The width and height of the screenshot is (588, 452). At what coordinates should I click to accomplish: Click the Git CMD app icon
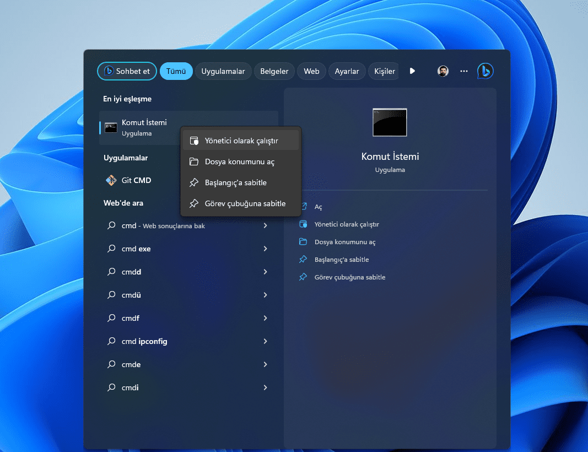point(111,180)
